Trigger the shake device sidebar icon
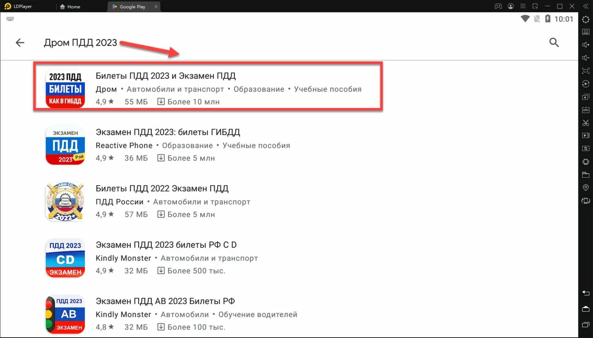The height and width of the screenshot is (338, 593). (x=586, y=162)
